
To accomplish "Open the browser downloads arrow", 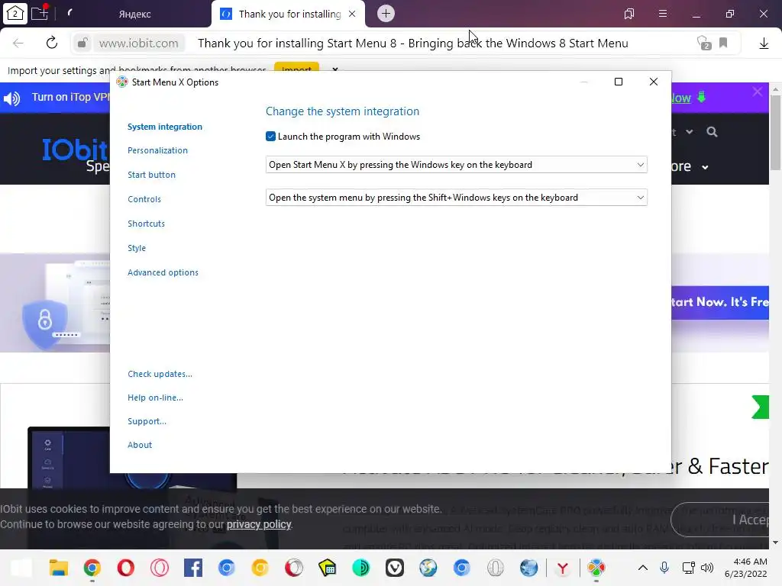I will coord(764,43).
